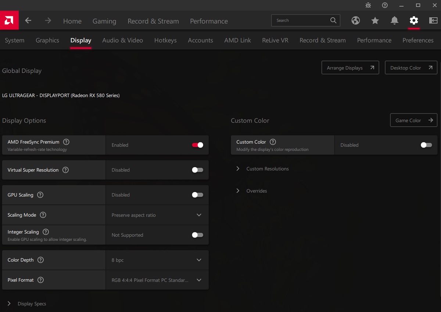Image resolution: width=441 pixels, height=312 pixels.
Task: Click the AMD logo icon
Action: tap(9, 20)
